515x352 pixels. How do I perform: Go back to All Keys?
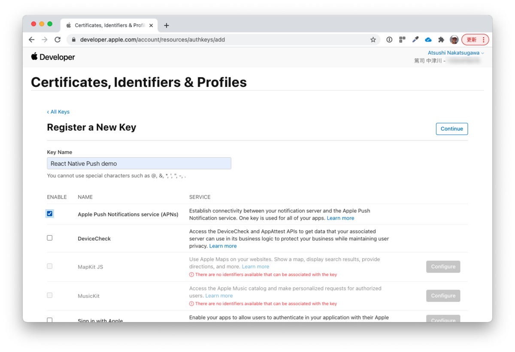(x=58, y=112)
